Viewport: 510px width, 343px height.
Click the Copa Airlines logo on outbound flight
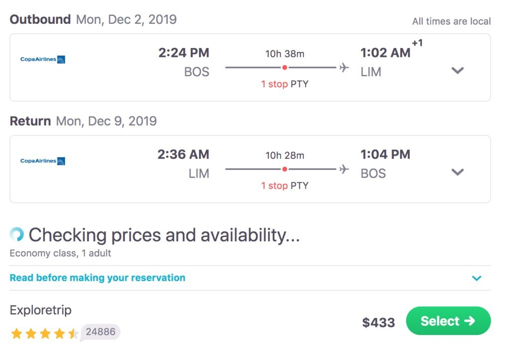click(x=43, y=59)
